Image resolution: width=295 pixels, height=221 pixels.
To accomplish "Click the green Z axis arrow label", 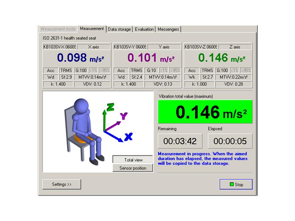I will 110,107.
